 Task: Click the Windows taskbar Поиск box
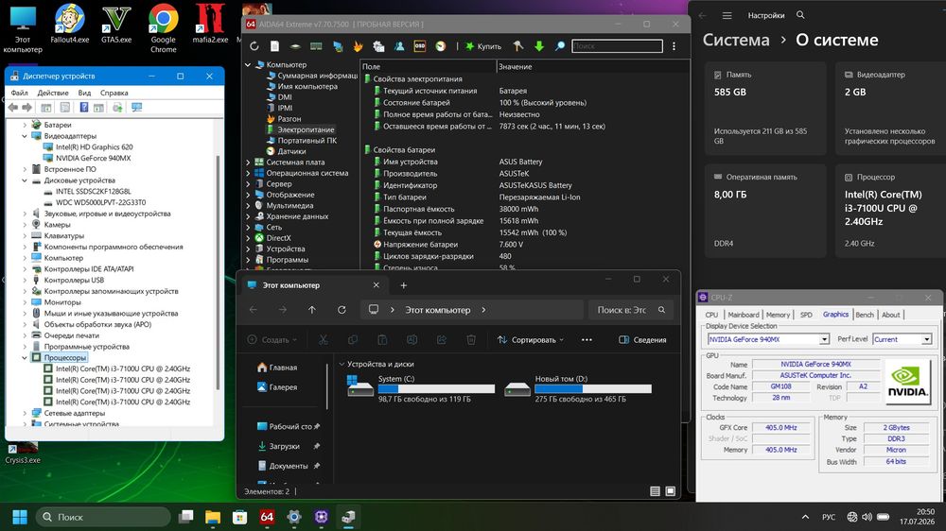coord(104,517)
